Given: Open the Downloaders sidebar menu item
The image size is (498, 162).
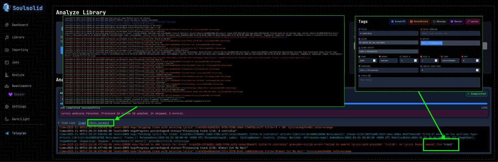Looking at the screenshot, I should pyautogui.click(x=21, y=86).
